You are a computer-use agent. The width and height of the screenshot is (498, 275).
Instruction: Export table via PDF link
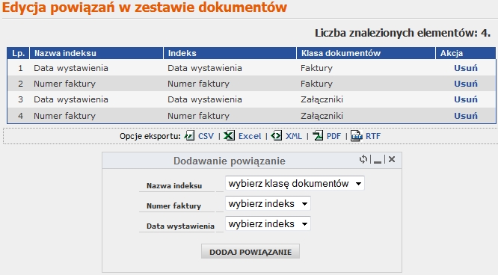[x=333, y=136]
